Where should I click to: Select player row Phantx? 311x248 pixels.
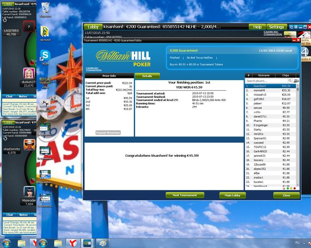tap(271, 121)
